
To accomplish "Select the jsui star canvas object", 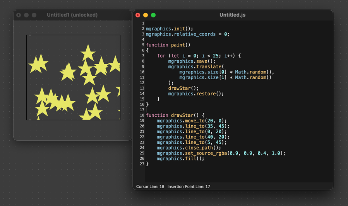I will [73, 77].
